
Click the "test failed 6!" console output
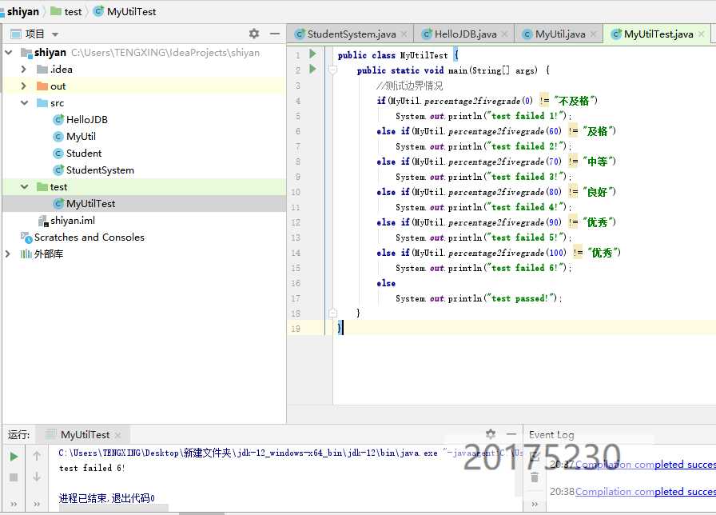click(92, 468)
